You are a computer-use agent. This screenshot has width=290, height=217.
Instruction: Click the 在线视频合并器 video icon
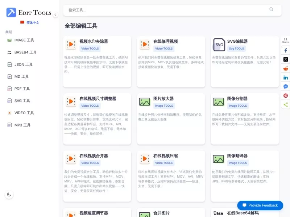71,159
